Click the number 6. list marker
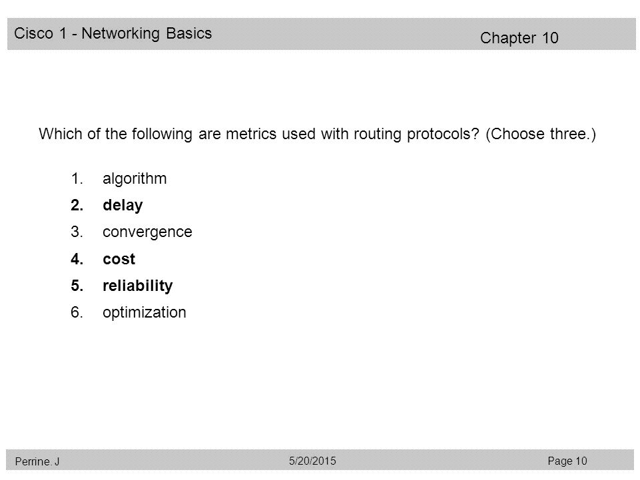 (77, 312)
